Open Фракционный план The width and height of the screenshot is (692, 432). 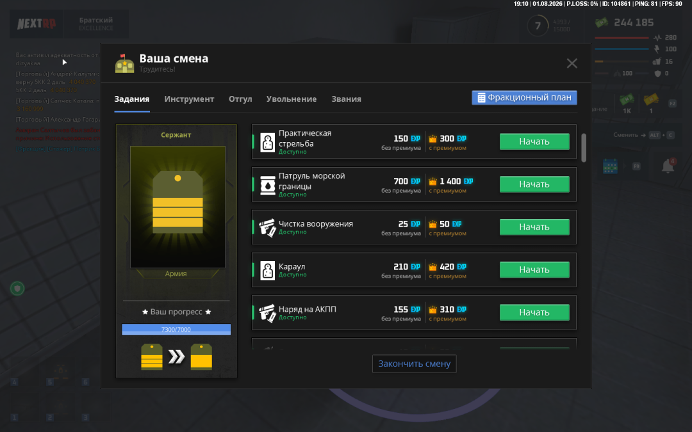(524, 97)
